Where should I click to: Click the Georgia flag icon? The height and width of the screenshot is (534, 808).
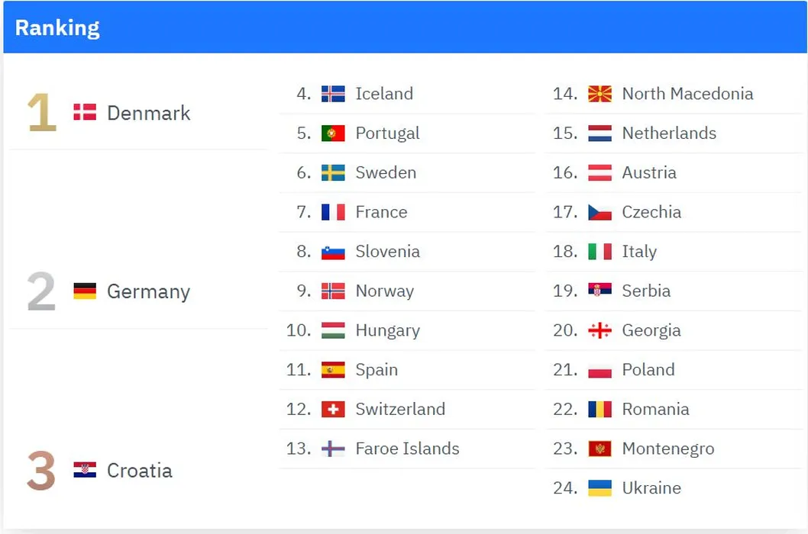(x=600, y=330)
